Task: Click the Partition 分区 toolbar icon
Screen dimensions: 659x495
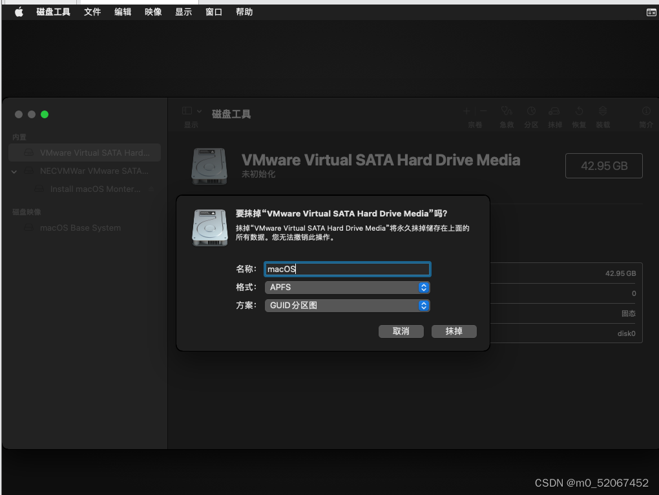Action: click(531, 111)
